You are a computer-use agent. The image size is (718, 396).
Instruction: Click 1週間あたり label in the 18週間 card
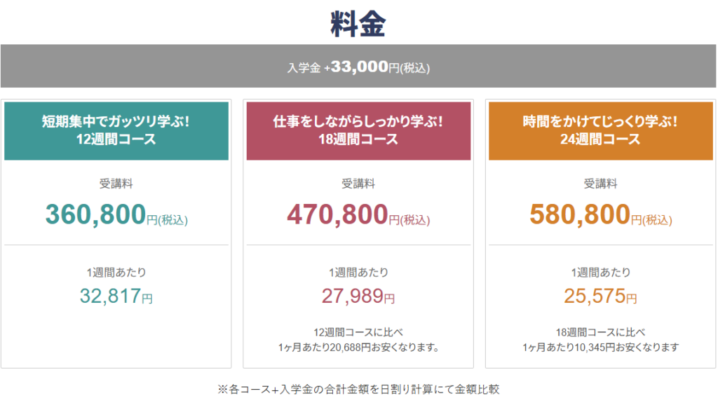click(x=358, y=273)
